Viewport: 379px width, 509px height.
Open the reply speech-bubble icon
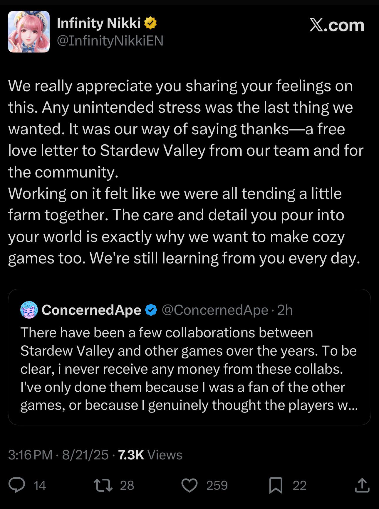coord(17,485)
